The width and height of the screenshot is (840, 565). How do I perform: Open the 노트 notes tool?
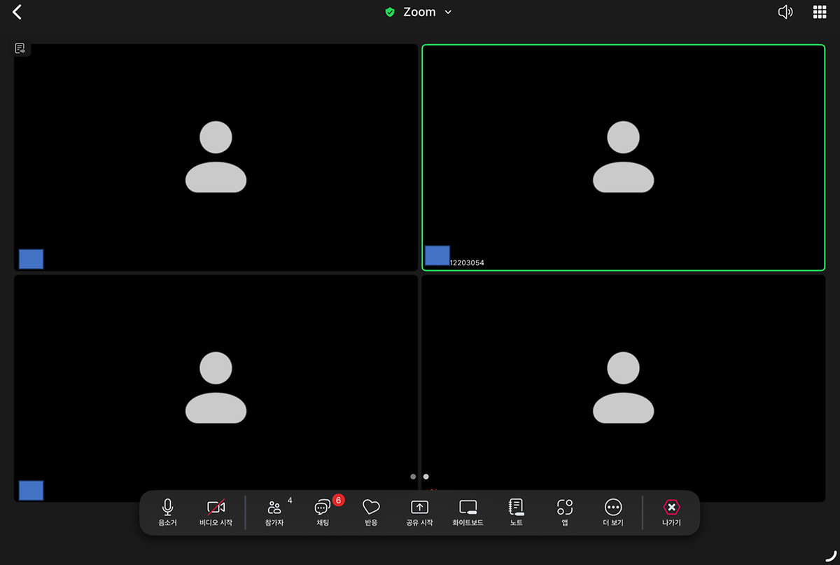(517, 513)
